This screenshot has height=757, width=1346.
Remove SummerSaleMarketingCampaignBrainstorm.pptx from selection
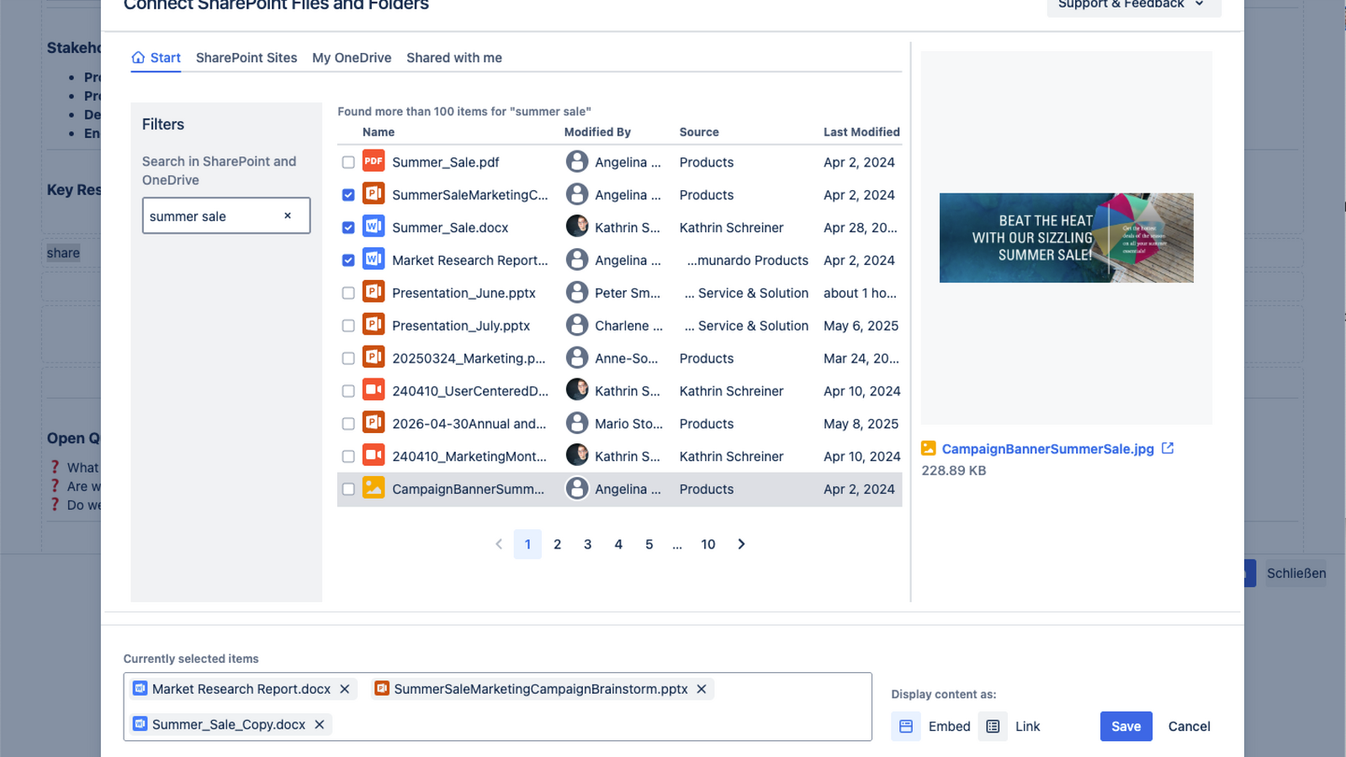[702, 689]
